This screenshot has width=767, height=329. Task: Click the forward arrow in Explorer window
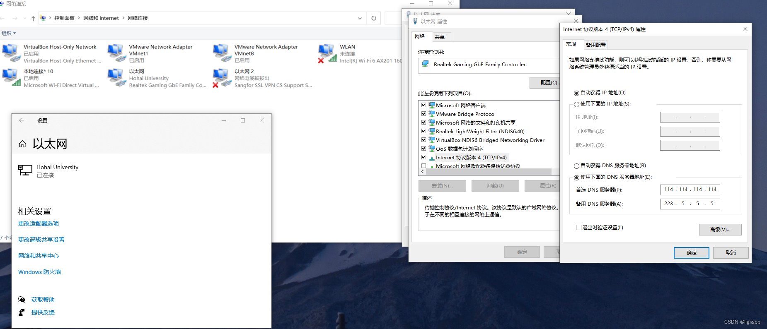point(15,18)
